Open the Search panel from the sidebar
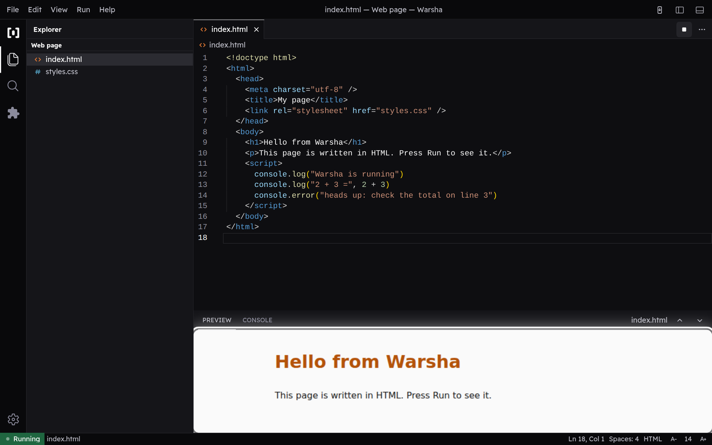712x445 pixels. pyautogui.click(x=13, y=86)
